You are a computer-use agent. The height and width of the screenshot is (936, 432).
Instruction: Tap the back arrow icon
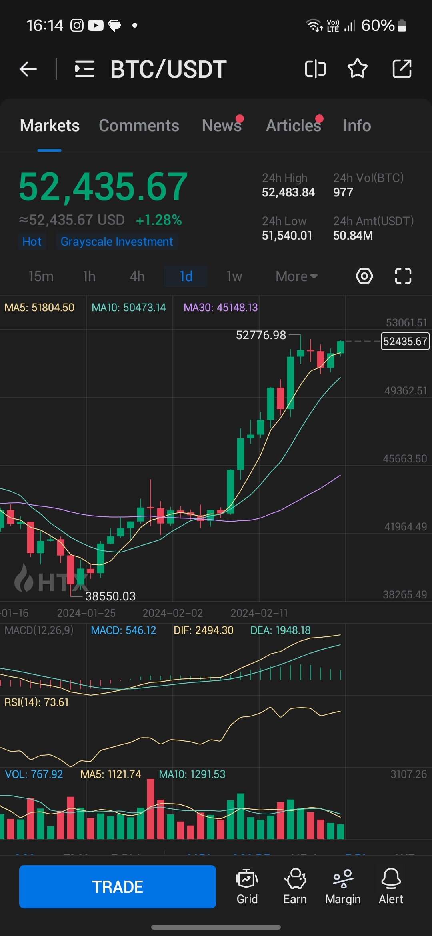(x=28, y=69)
